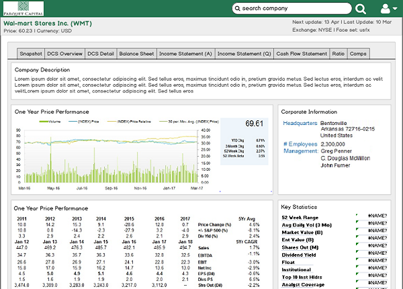Click the # Employees link

click(300, 144)
